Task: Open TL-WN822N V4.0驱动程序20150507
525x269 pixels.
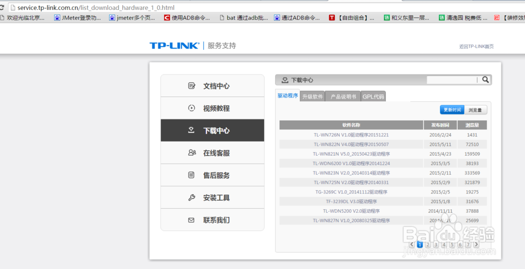Action: (x=351, y=145)
